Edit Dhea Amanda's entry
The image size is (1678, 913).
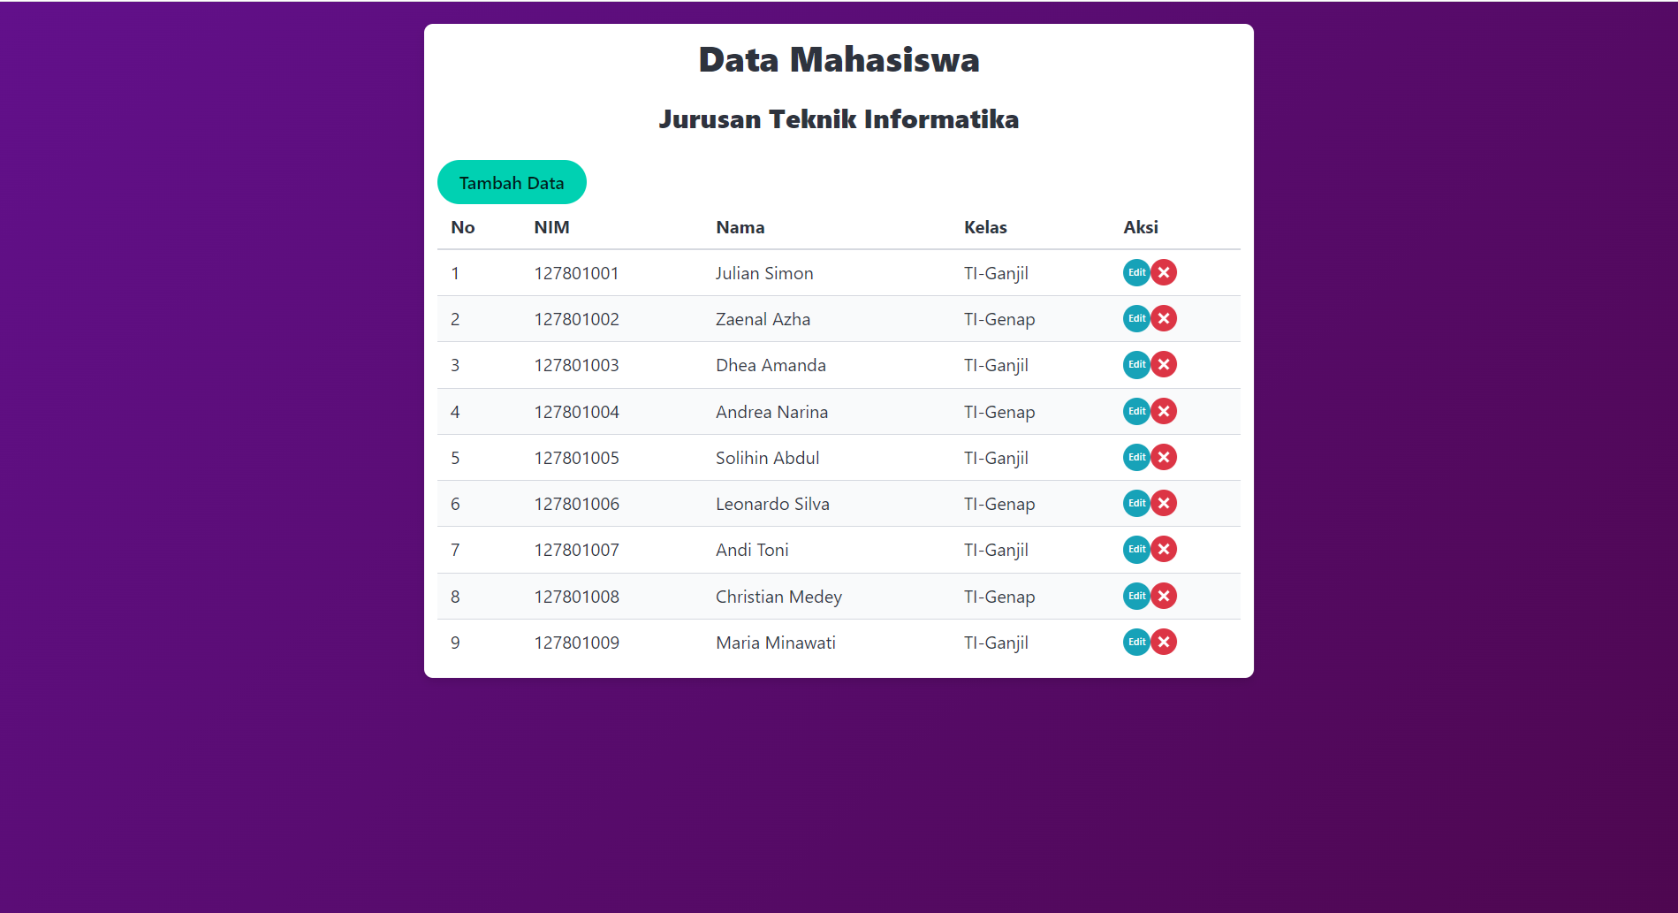click(x=1136, y=364)
